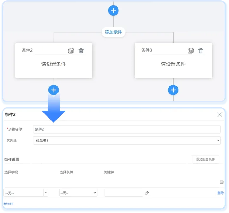
Task: Focus the 关键字 keyword input box
Action: click(123, 193)
